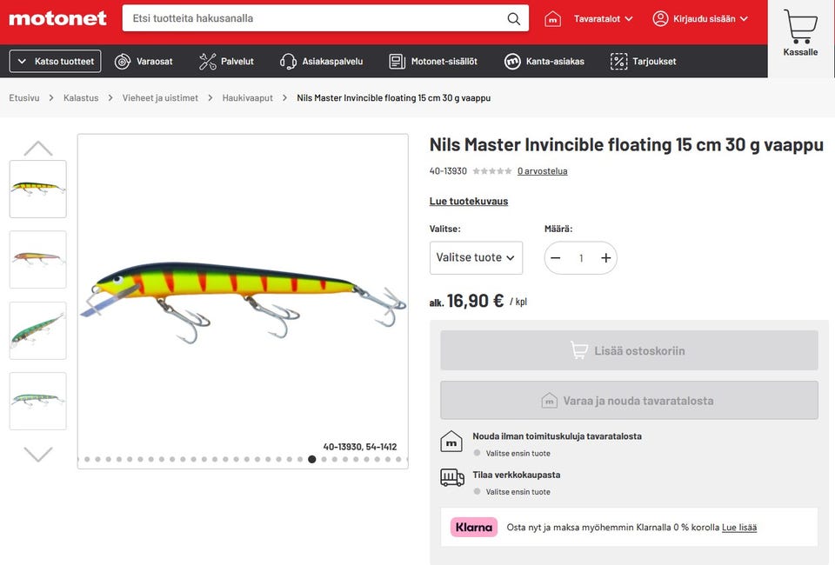Click the Palvelut tools icon
Image resolution: width=835 pixels, height=565 pixels.
(x=207, y=61)
